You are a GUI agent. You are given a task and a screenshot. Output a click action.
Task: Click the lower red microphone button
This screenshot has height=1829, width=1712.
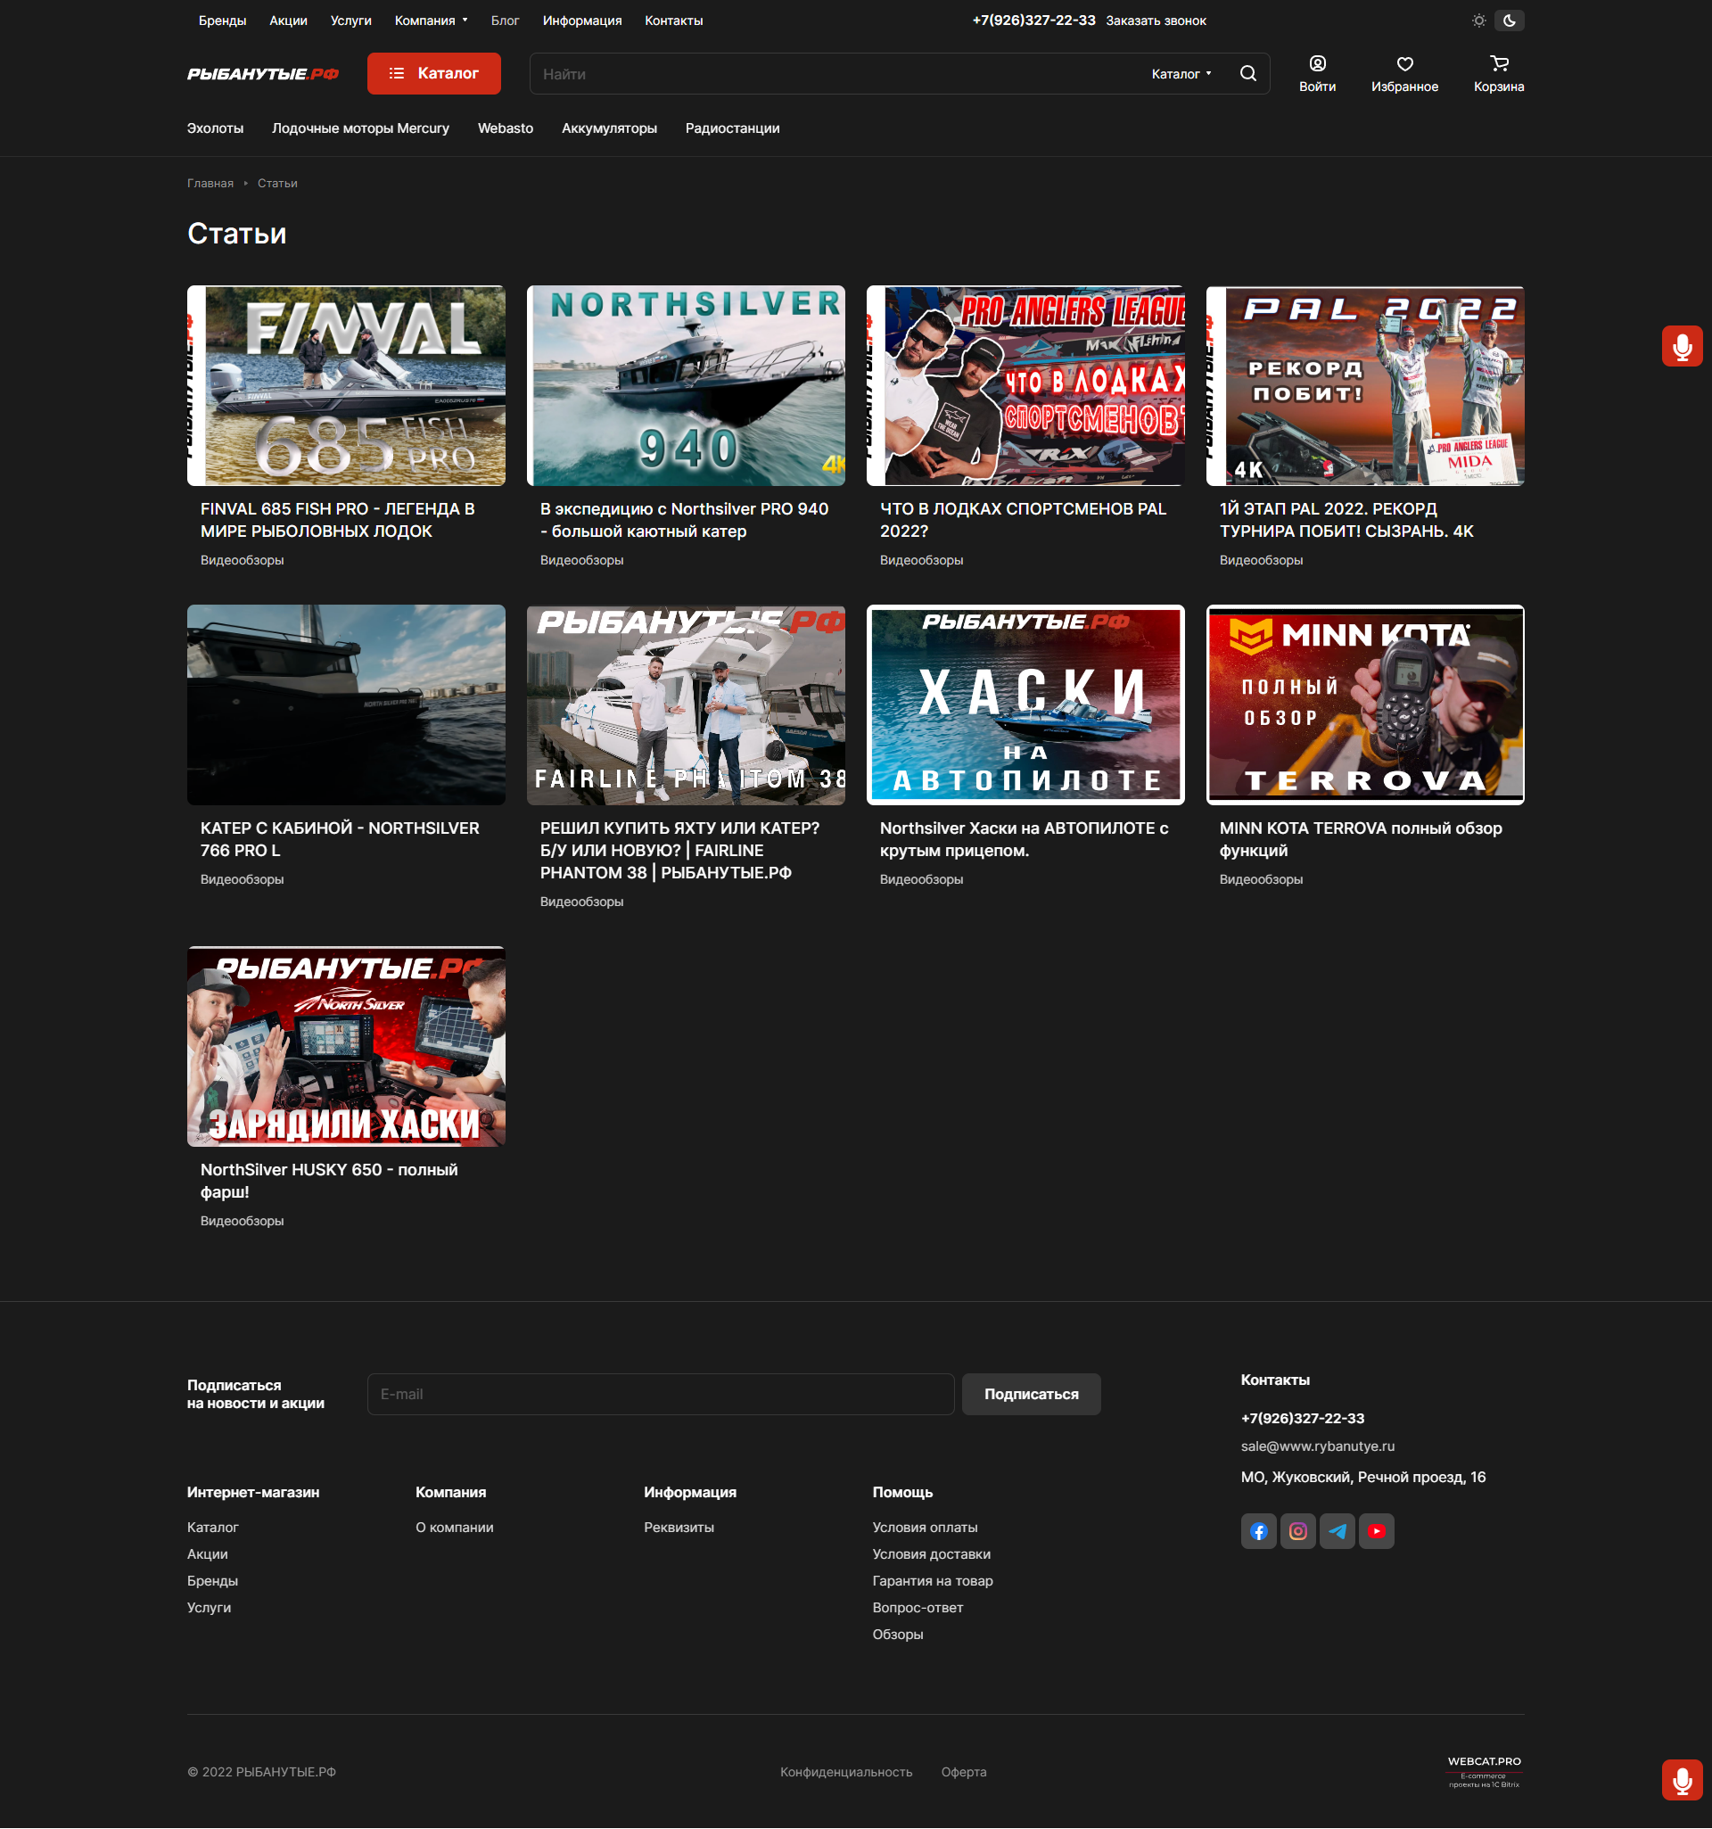pyautogui.click(x=1682, y=1779)
